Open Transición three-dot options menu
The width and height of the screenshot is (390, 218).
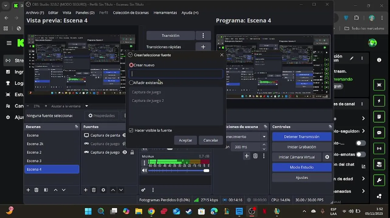pyautogui.click(x=203, y=35)
